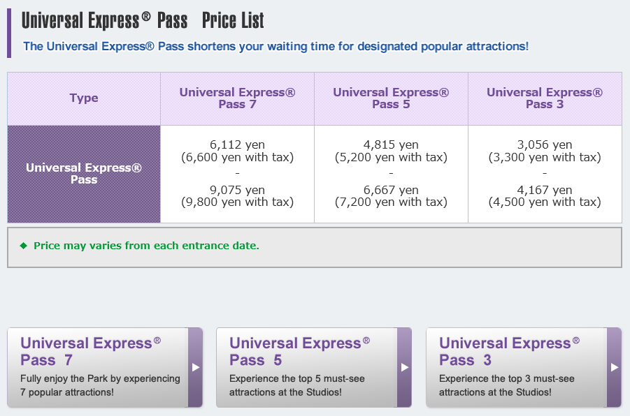Click the Universal Express Pass Price List heading
630x416 pixels.
(143, 20)
